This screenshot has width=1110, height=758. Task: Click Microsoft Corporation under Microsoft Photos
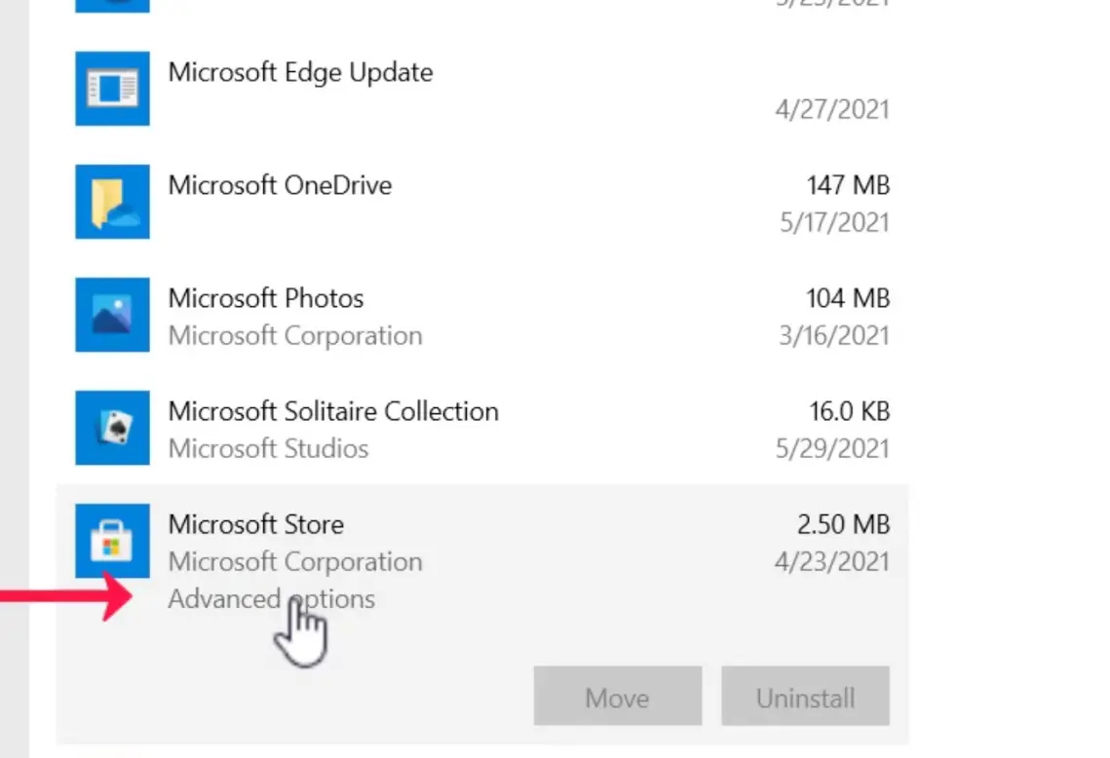(295, 336)
